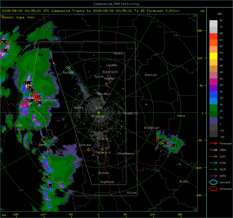Click the red forecast ellipse legend symbol
The height and width of the screenshot is (218, 233).
pos(213,189)
